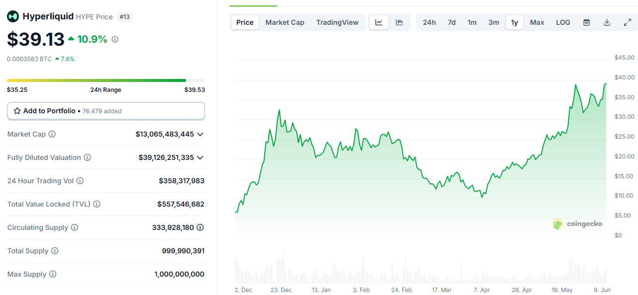Click info icon beside 24 Hour Trading Vol
638x295 pixels.
click(x=80, y=181)
